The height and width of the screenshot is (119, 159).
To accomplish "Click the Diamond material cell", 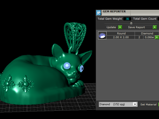I will [147, 33].
